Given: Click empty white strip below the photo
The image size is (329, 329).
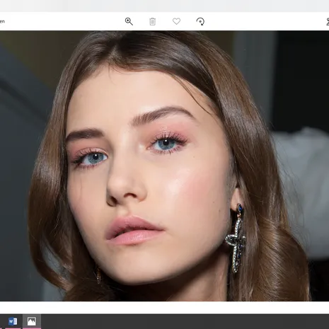Looking at the screenshot, I should pos(164,307).
